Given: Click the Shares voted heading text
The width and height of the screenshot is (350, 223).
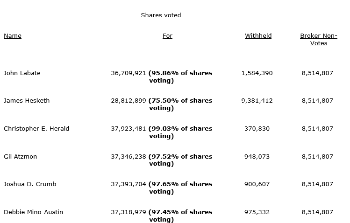Looking at the screenshot, I should pyautogui.click(x=161, y=15).
